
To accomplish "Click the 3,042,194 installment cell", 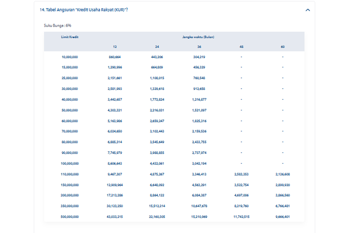I will [x=199, y=163].
